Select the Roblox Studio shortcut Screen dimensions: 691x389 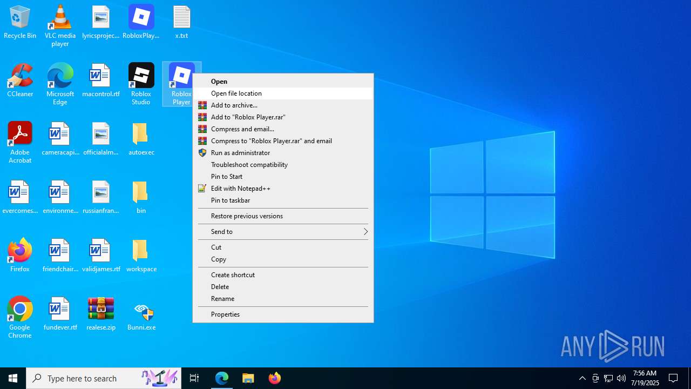(141, 84)
